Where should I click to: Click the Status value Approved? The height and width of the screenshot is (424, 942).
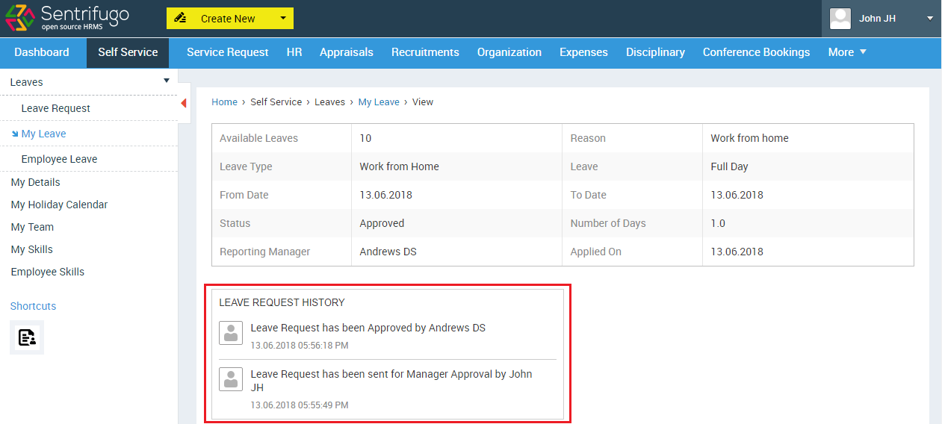[382, 223]
